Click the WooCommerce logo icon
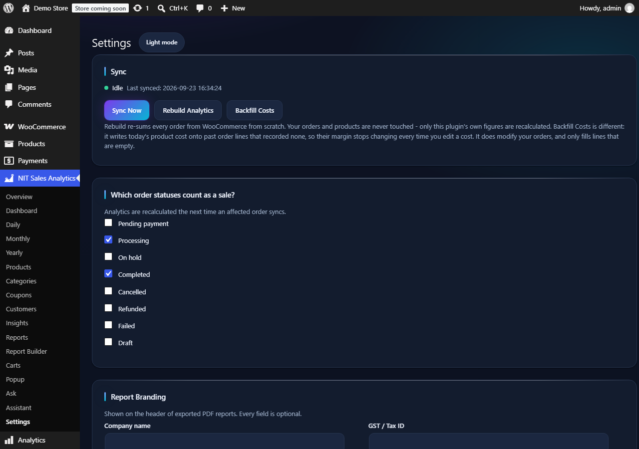639x449 pixels. (x=8, y=127)
